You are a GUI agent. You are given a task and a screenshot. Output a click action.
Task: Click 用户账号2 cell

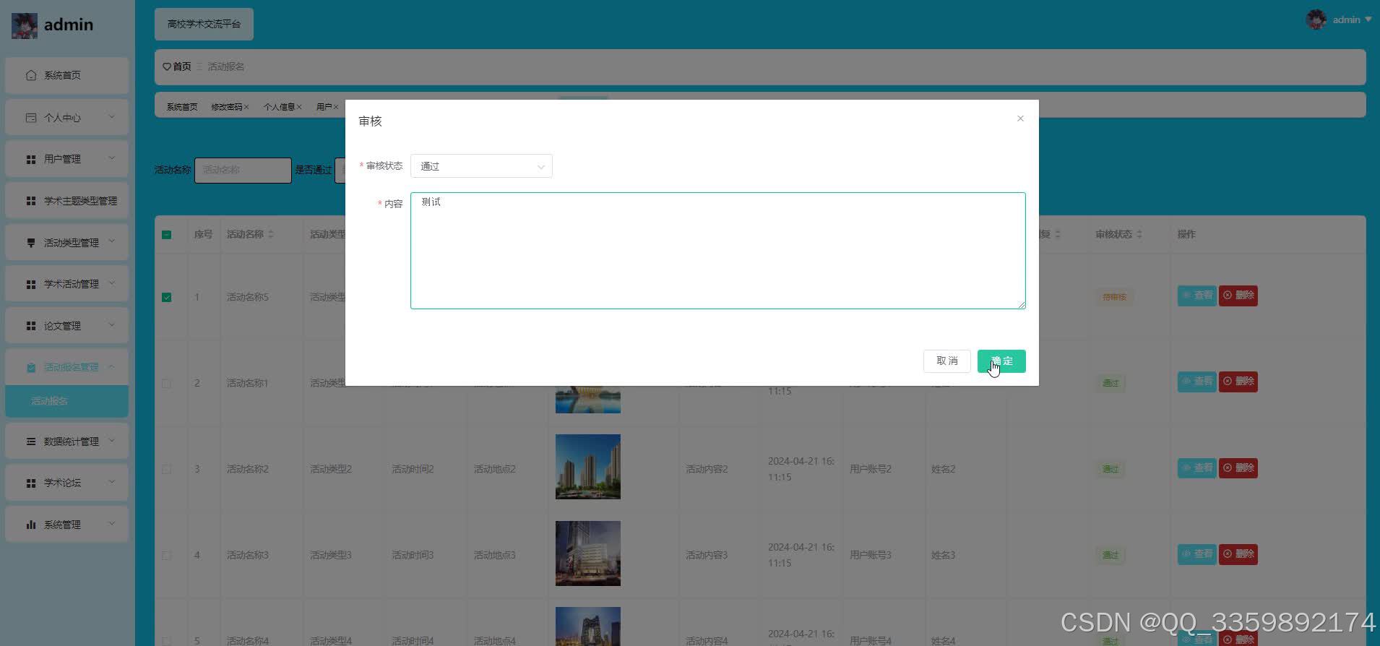point(870,469)
